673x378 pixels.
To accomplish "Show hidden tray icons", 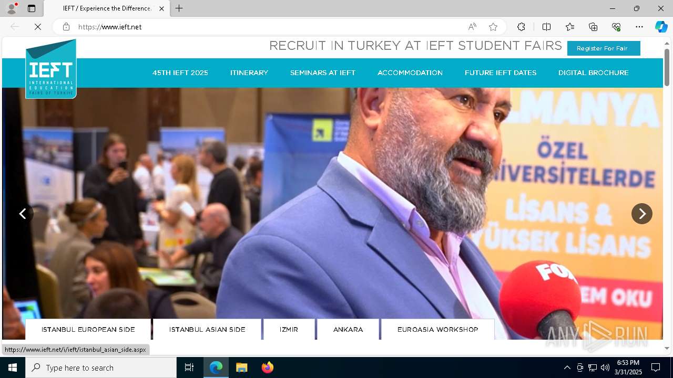I will point(567,367).
